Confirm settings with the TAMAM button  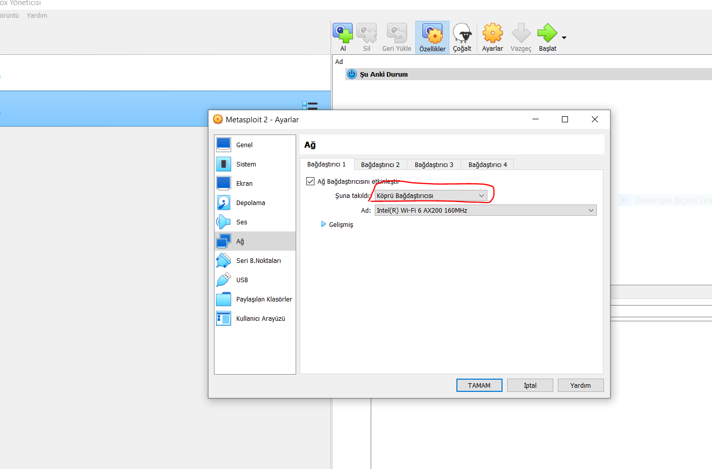pyautogui.click(x=479, y=385)
